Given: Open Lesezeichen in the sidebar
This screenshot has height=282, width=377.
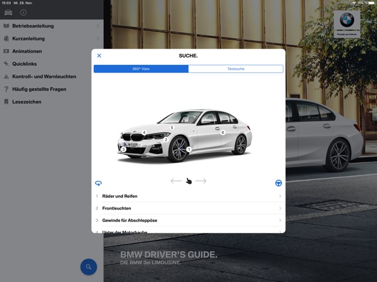Looking at the screenshot, I should pyautogui.click(x=52, y=102).
